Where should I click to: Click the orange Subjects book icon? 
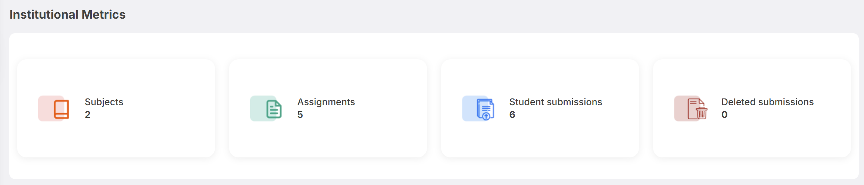tap(61, 109)
